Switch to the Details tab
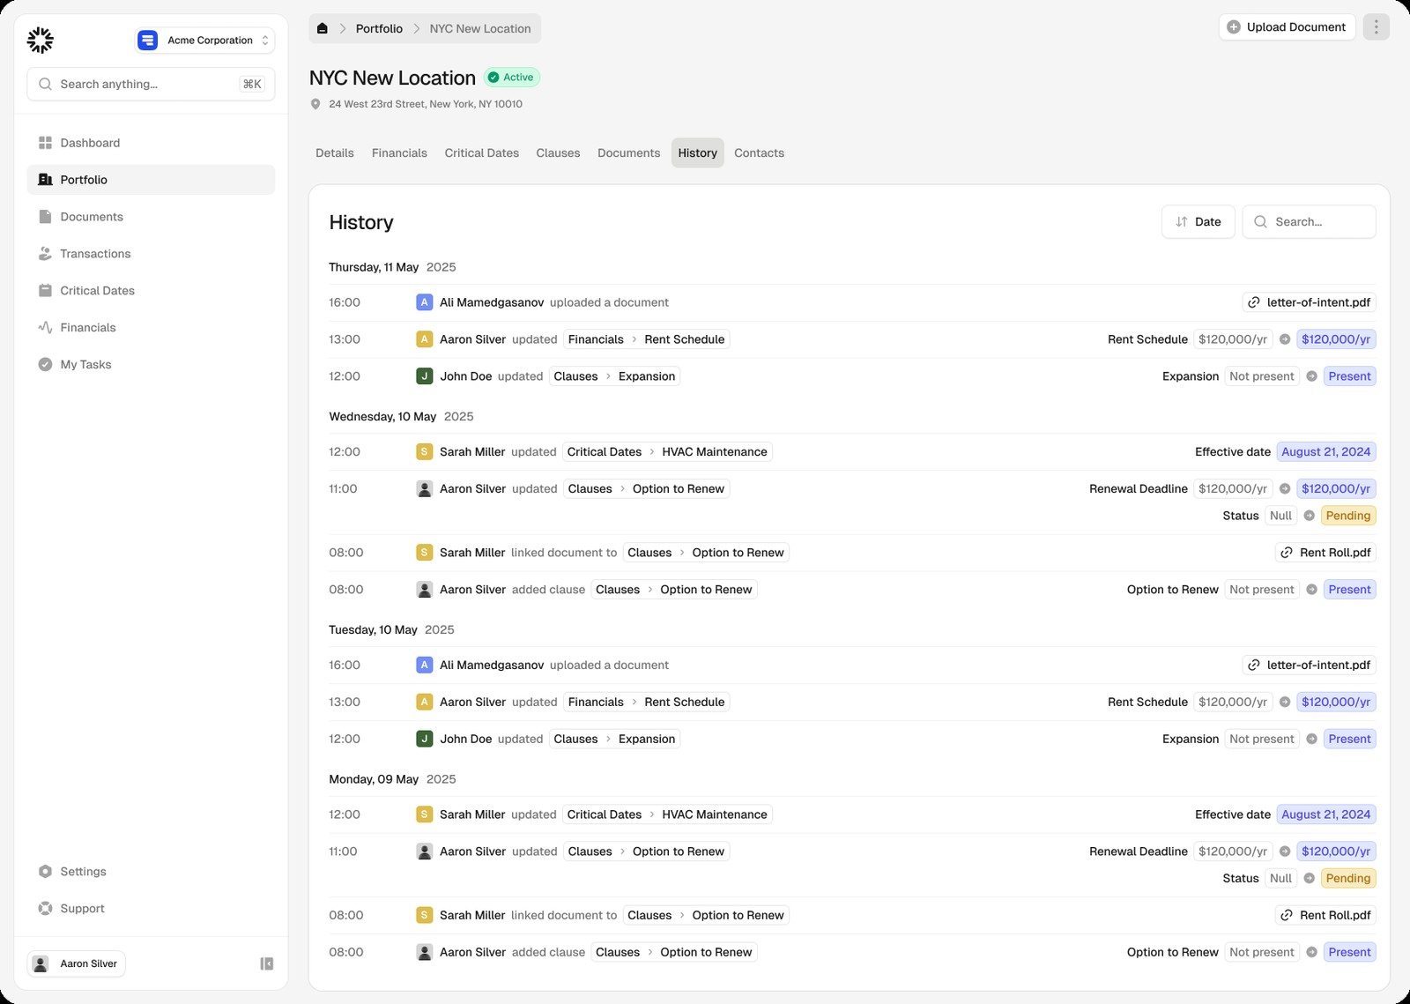 pos(335,152)
